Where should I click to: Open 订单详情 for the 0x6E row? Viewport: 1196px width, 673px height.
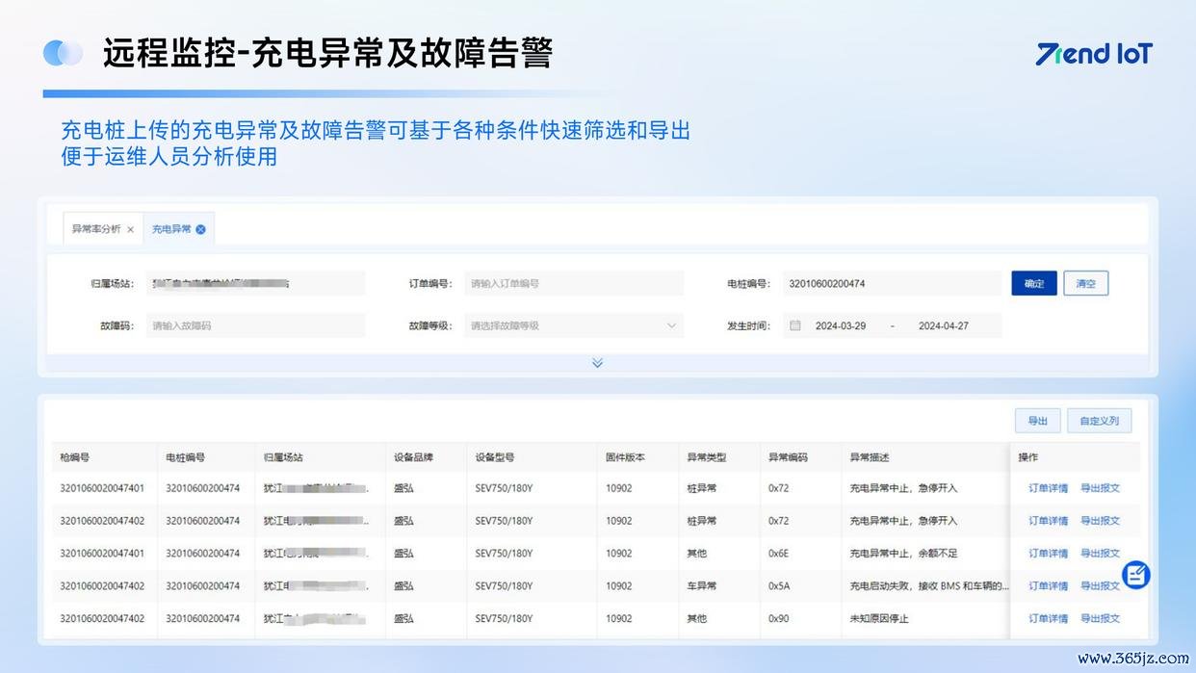coord(1048,554)
